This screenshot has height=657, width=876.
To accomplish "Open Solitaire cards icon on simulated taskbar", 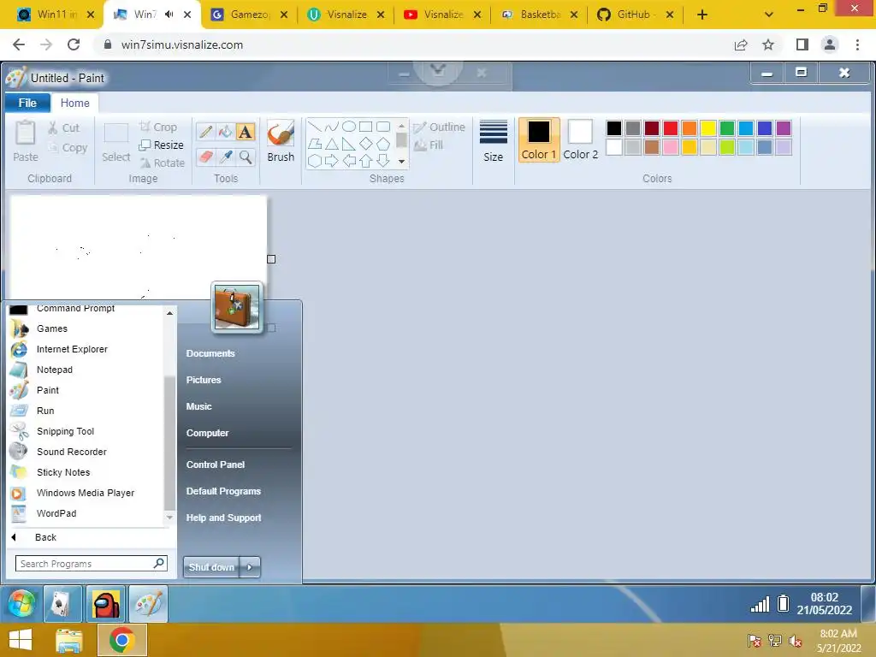I will 62,604.
